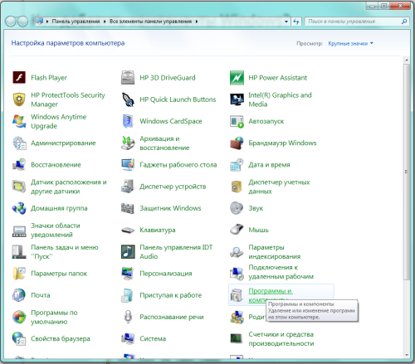
Task: Click the Администрирование gear icon
Action: (19, 143)
